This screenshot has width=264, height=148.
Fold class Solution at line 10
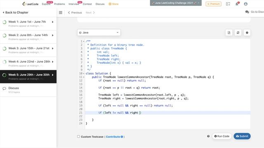click(84, 74)
